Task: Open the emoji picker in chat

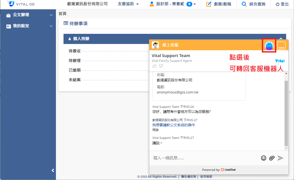Action: pyautogui.click(x=264, y=158)
